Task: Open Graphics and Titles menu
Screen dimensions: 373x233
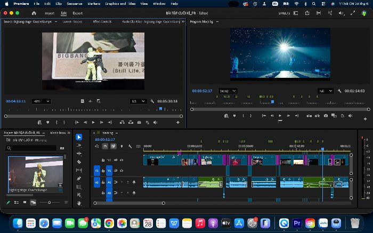Action: [x=120, y=4]
